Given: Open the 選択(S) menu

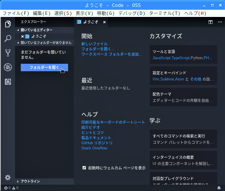Looking at the screenshot, I should (x=63, y=13).
